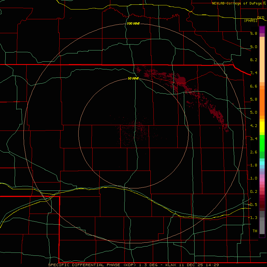Click the NEXLAB-College of DuPage credit text
Viewport: 267px width, 267px height.
coord(237,3)
